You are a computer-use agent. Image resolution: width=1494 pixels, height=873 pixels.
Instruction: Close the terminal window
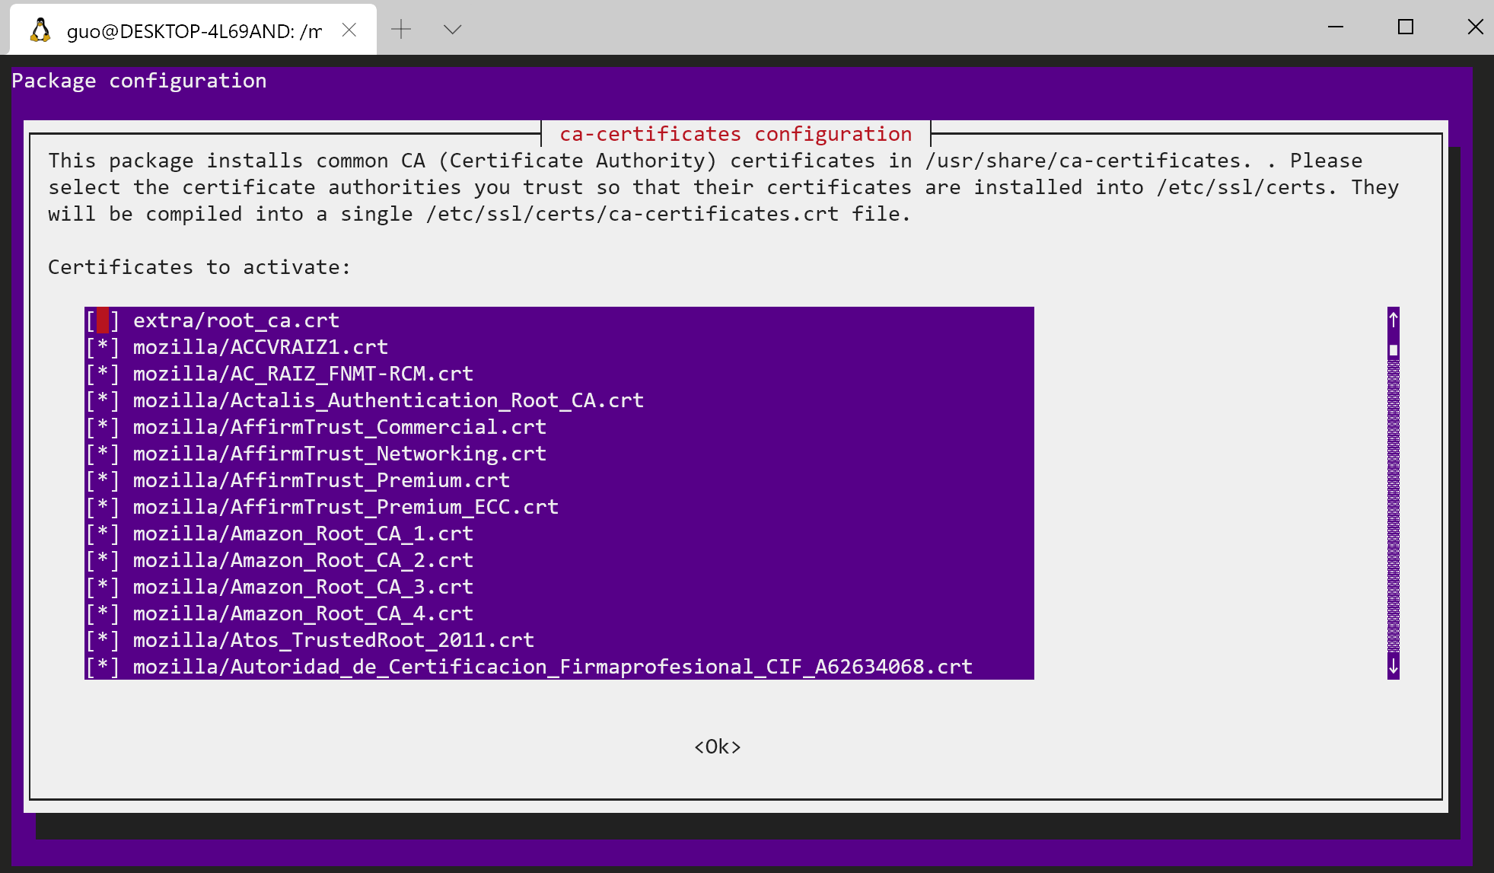[x=1475, y=27]
